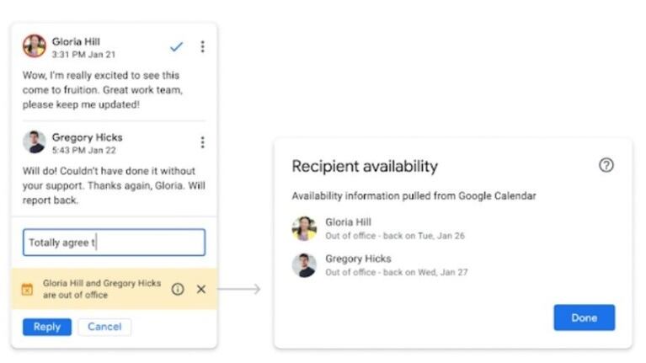The width and height of the screenshot is (646, 363).
Task: Click 'Availability information pulled from Google Calendar' text
Action: pyautogui.click(x=414, y=195)
